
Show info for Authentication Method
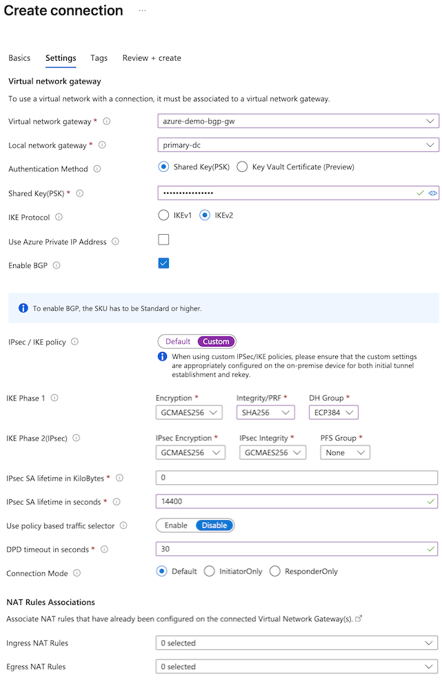pos(97,168)
